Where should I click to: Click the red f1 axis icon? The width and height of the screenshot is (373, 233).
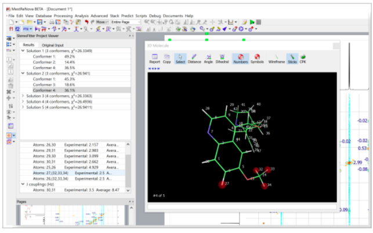[11, 29]
